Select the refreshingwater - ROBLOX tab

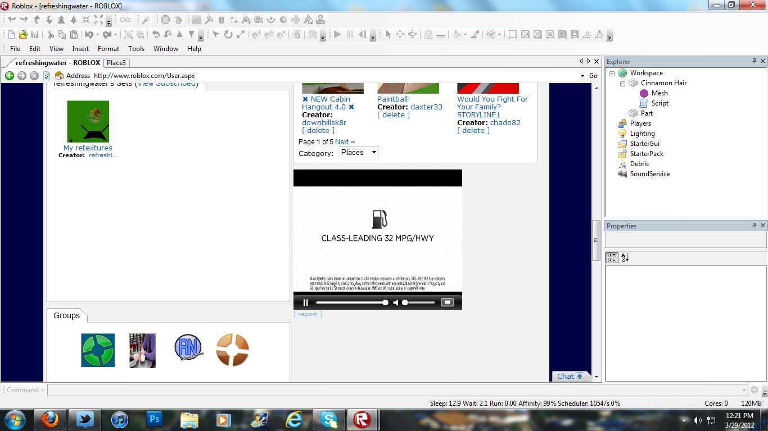[x=58, y=63]
